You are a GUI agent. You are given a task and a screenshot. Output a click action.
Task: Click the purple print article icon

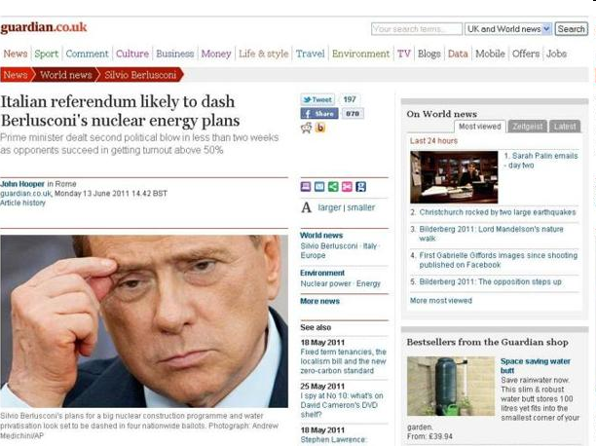coord(306,186)
